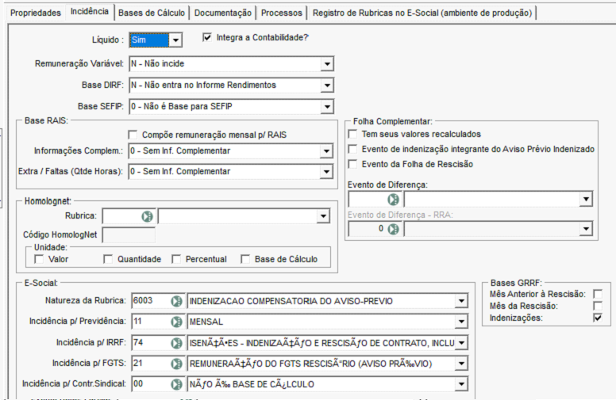Screen dimensions: 616x400
Task: Check Evento de indenização integrante do Aviso Prévio
Action: [x=352, y=150]
